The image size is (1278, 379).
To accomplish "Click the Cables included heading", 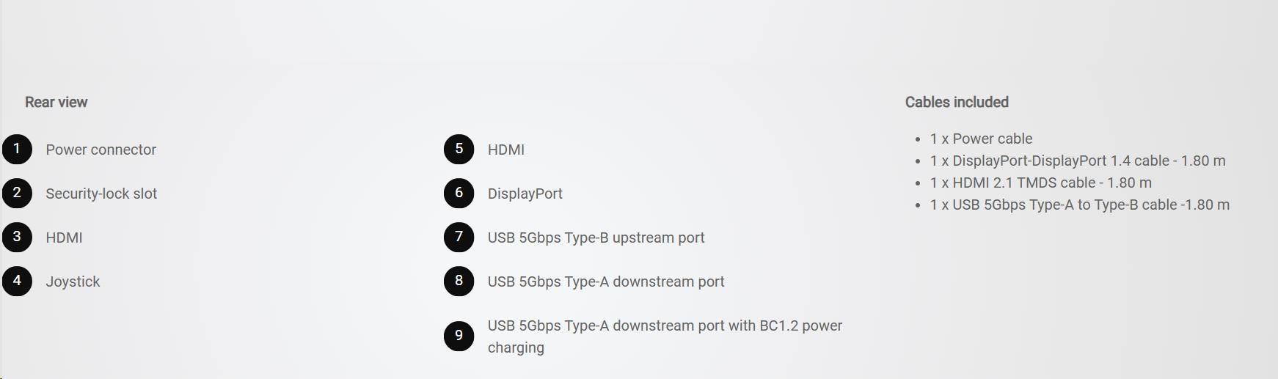I will click(957, 102).
